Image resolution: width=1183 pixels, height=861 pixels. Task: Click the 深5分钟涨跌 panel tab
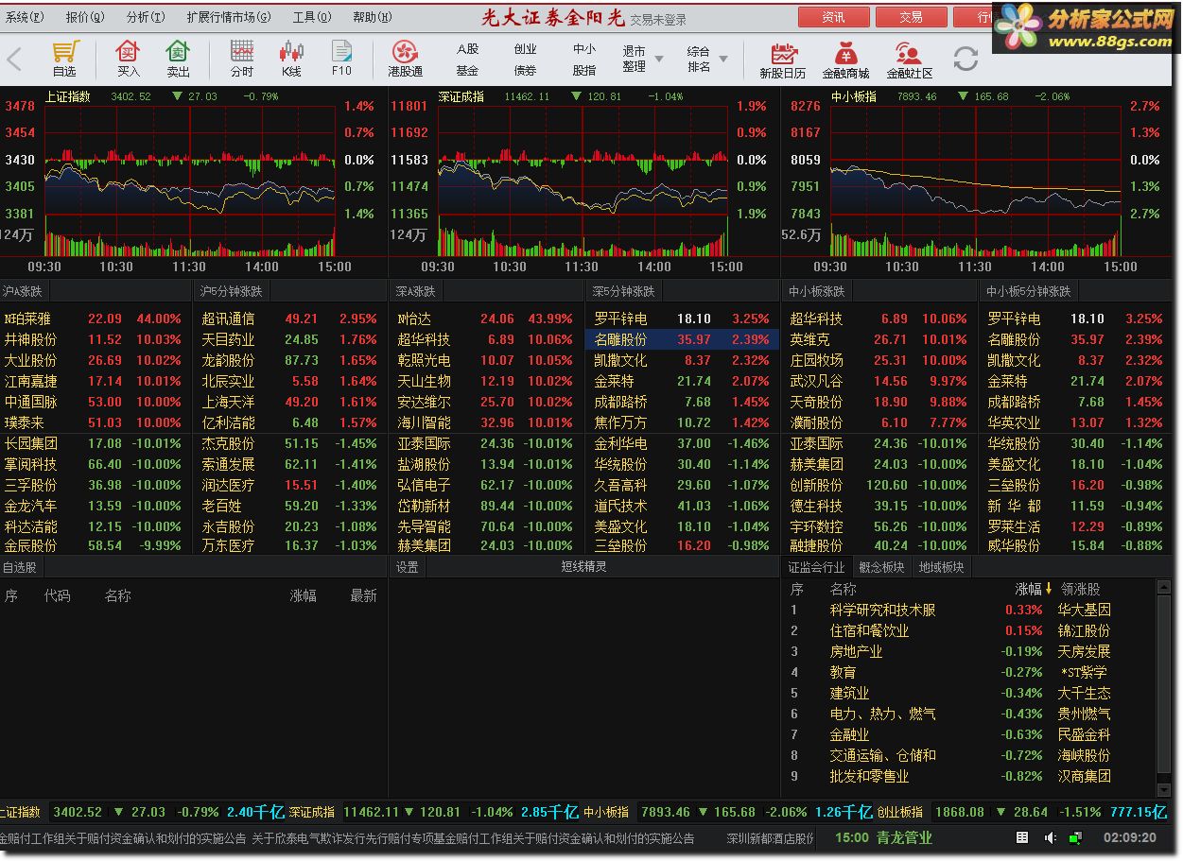623,291
